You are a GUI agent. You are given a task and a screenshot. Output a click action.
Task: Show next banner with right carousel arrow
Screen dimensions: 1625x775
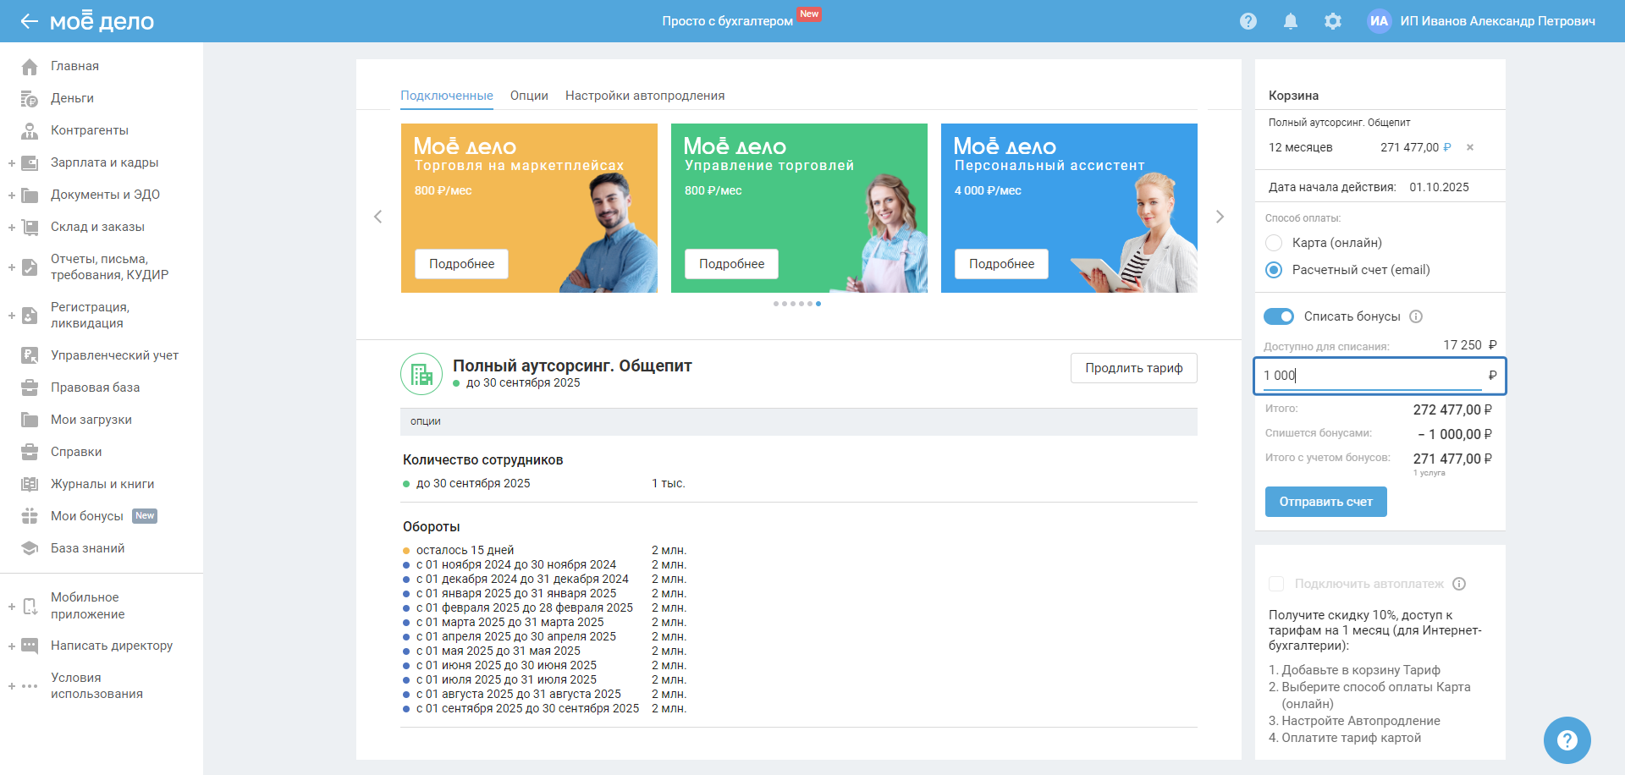pyautogui.click(x=1220, y=217)
